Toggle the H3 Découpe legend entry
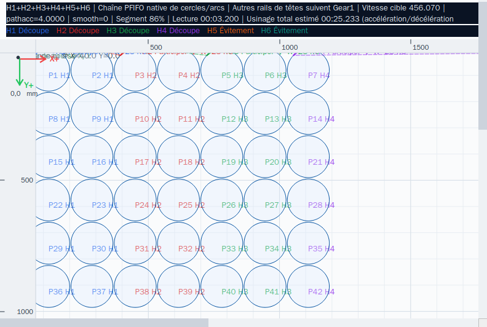This screenshot has width=487, height=327. 128,31
